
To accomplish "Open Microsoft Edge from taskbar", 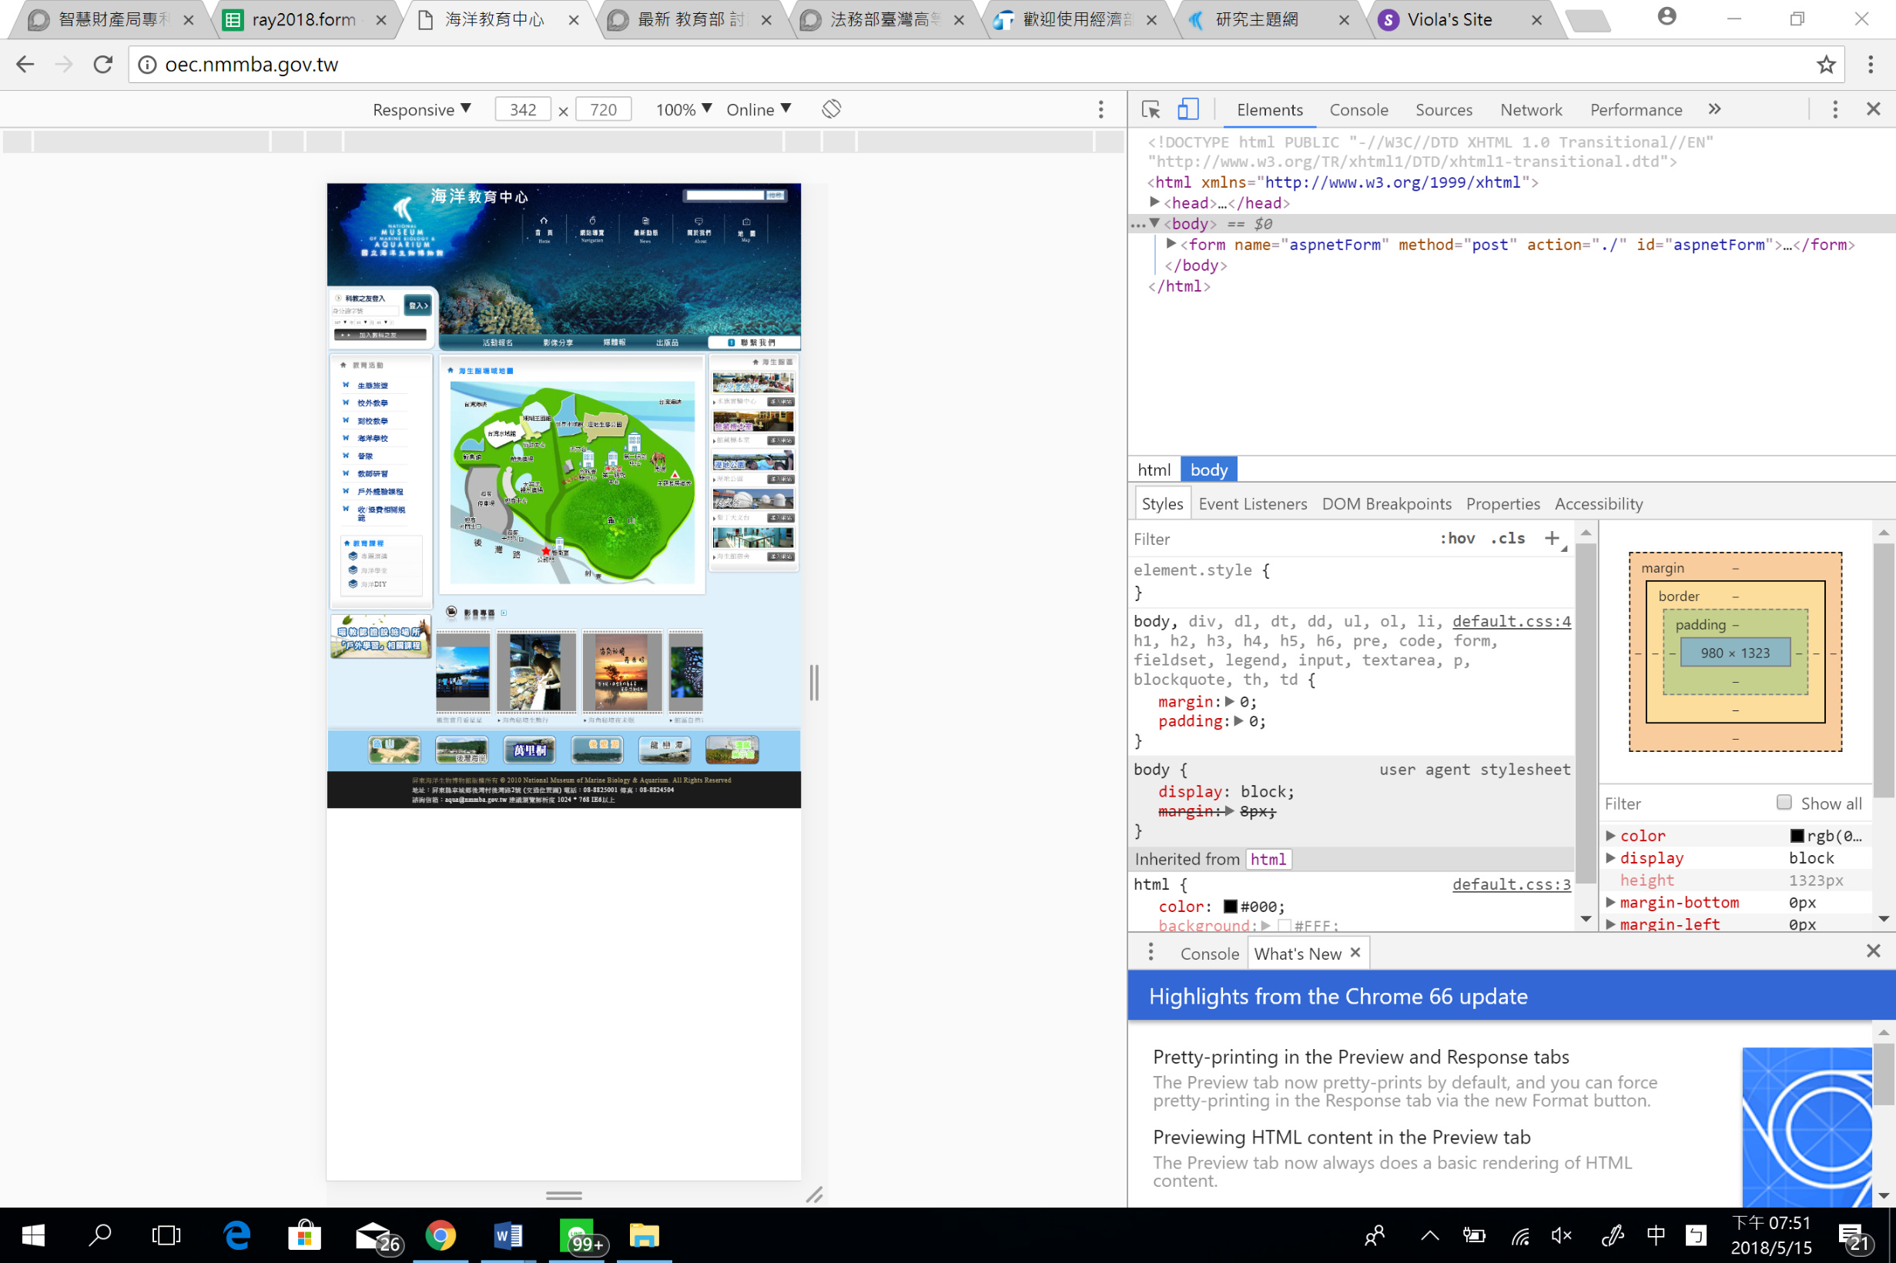I will click(x=237, y=1235).
